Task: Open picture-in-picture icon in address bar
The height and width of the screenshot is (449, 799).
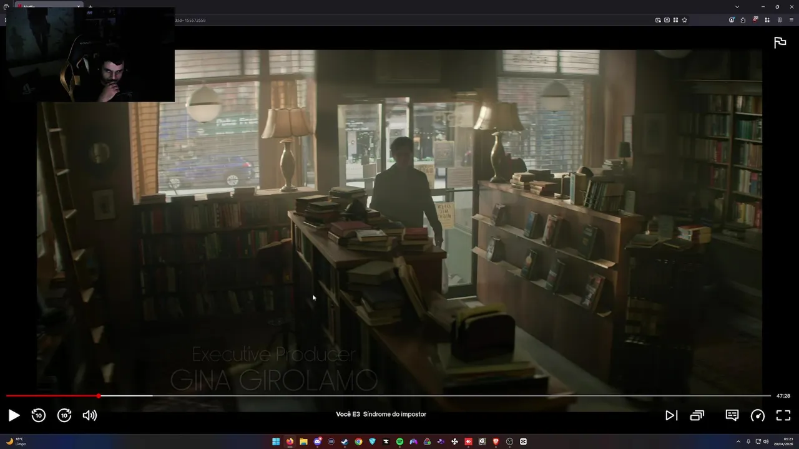Action: 658,20
